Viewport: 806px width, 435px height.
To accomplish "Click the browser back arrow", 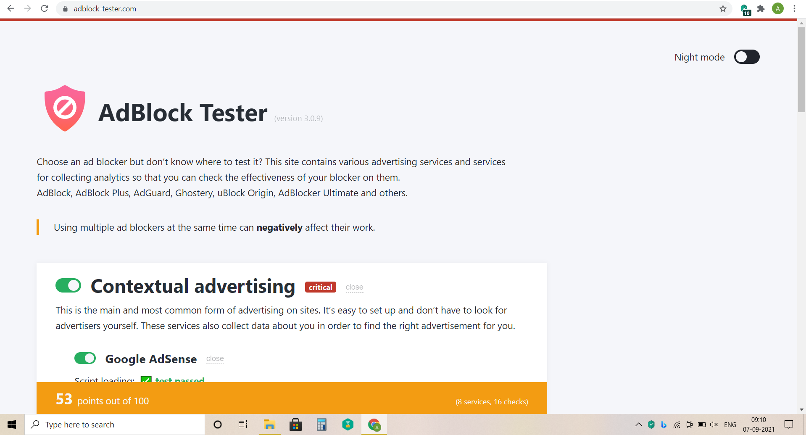I will (x=11, y=8).
